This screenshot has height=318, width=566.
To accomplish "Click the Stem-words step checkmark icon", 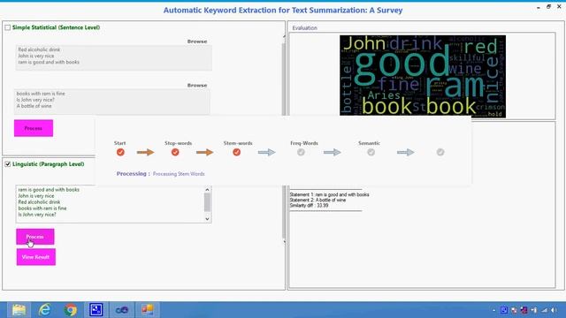I will click(x=236, y=153).
